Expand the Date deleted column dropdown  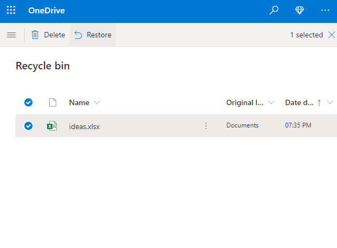point(330,102)
